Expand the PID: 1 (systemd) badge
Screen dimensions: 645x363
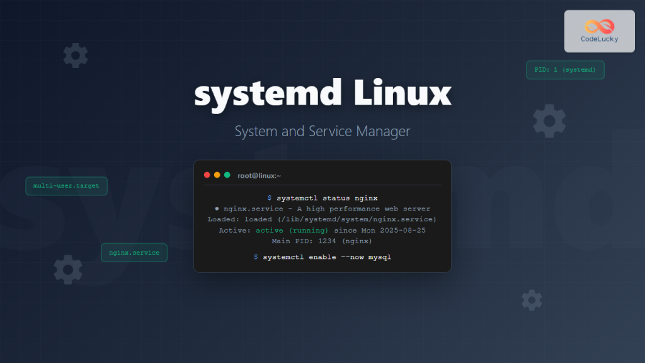pyautogui.click(x=565, y=70)
